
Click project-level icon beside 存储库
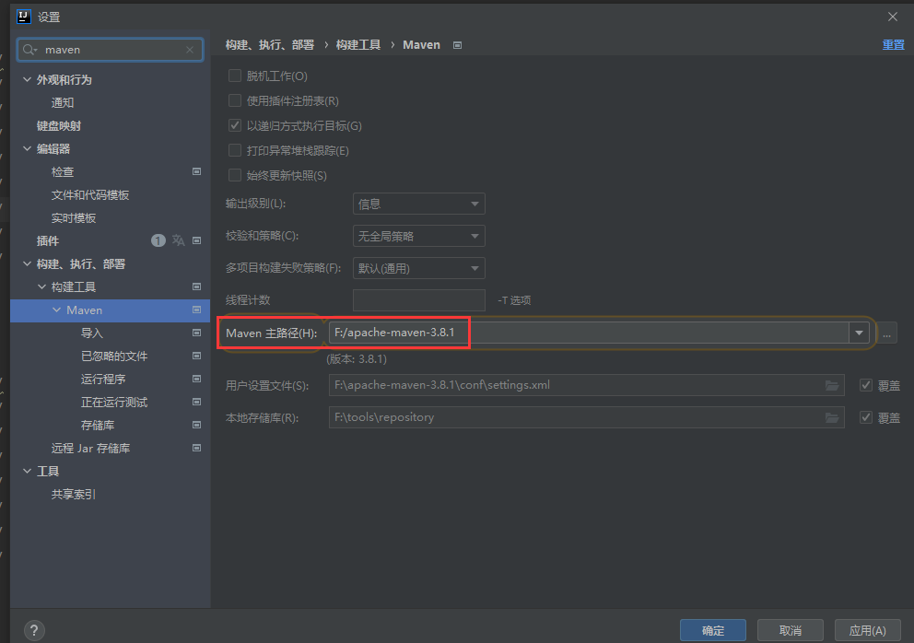pyautogui.click(x=196, y=425)
